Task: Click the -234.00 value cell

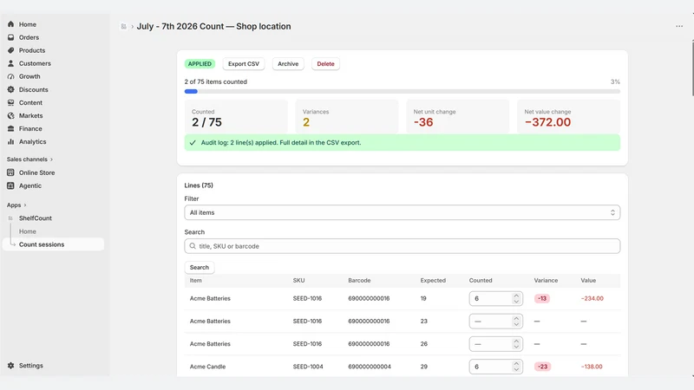Action: (x=593, y=298)
